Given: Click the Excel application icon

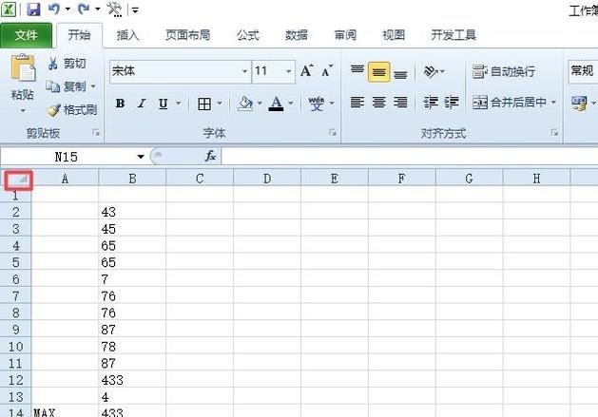Looking at the screenshot, I should [9, 9].
